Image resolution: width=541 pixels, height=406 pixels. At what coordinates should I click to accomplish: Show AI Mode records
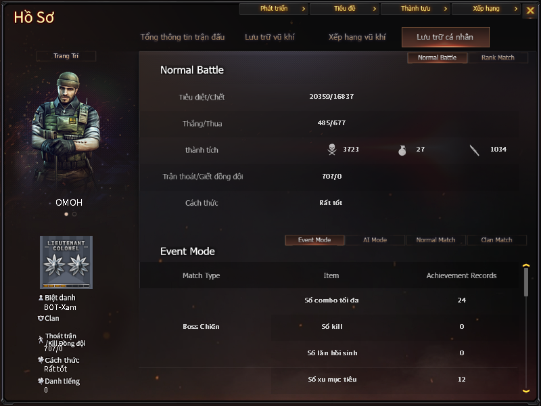375,240
